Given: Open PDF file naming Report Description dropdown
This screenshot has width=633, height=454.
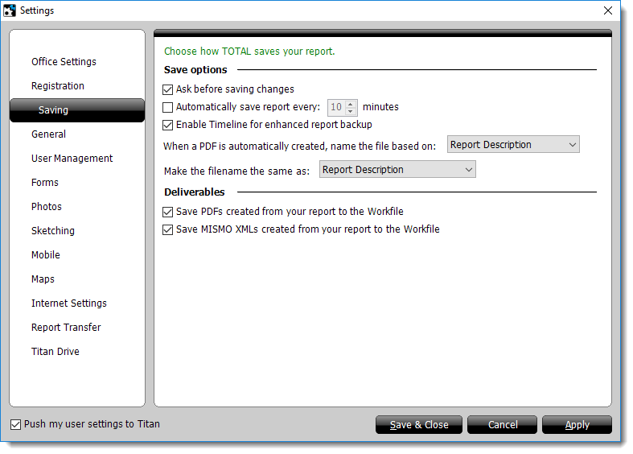Looking at the screenshot, I should point(513,145).
